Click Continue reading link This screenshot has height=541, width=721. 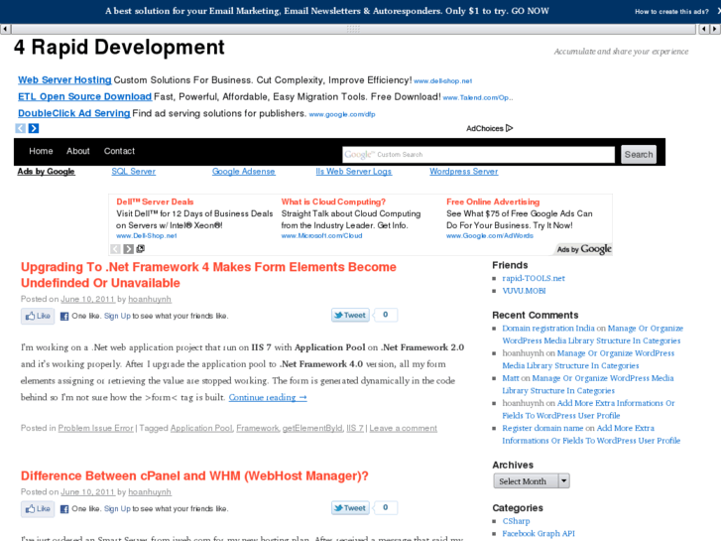(x=268, y=397)
